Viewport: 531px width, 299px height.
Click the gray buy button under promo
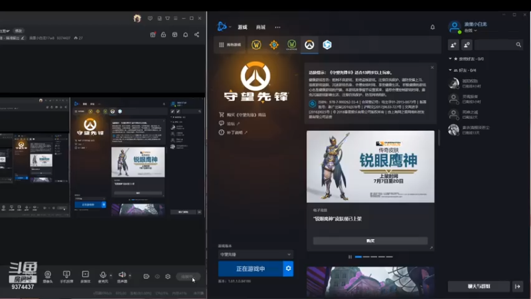point(370,241)
